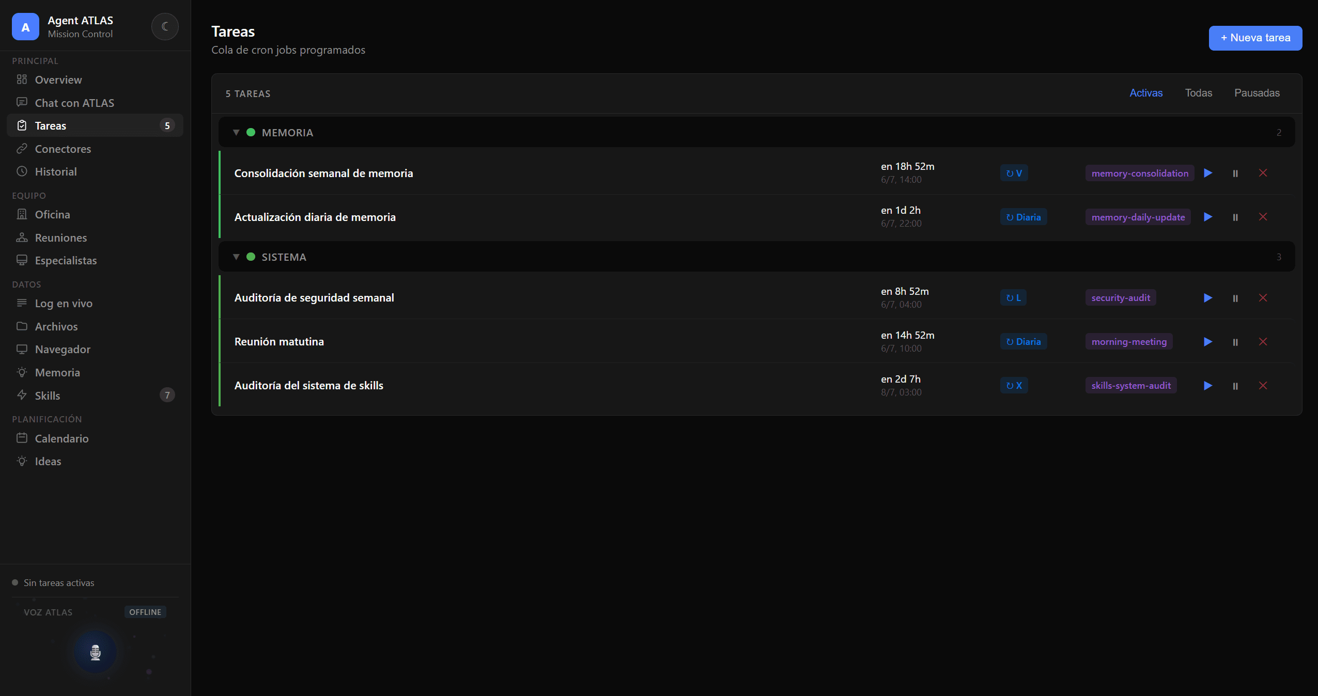Screen dimensions: 1318x696
Task: Click the memory-consolidation tag
Action: pos(1139,173)
